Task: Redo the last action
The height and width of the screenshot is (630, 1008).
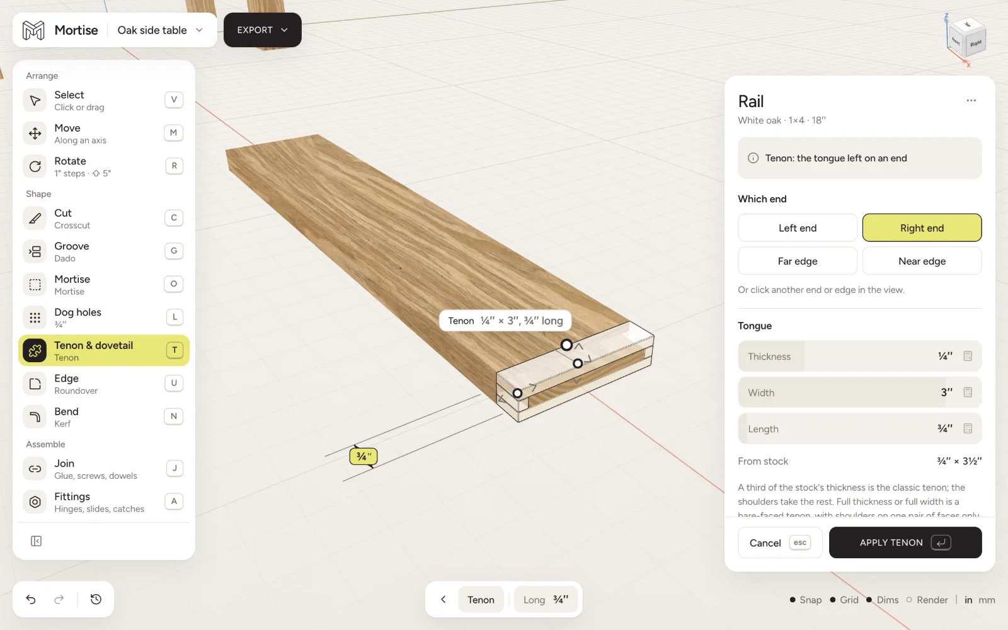Action: pos(59,599)
